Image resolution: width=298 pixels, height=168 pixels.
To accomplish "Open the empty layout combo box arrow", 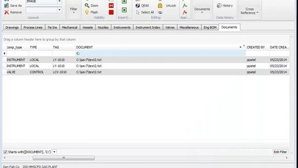I will point(60,10).
